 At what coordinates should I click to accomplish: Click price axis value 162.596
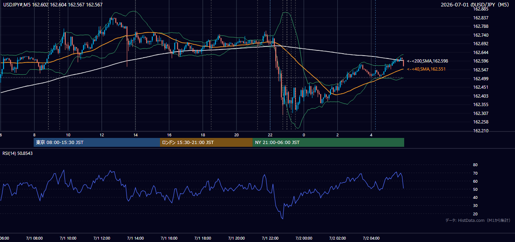click(x=480, y=61)
